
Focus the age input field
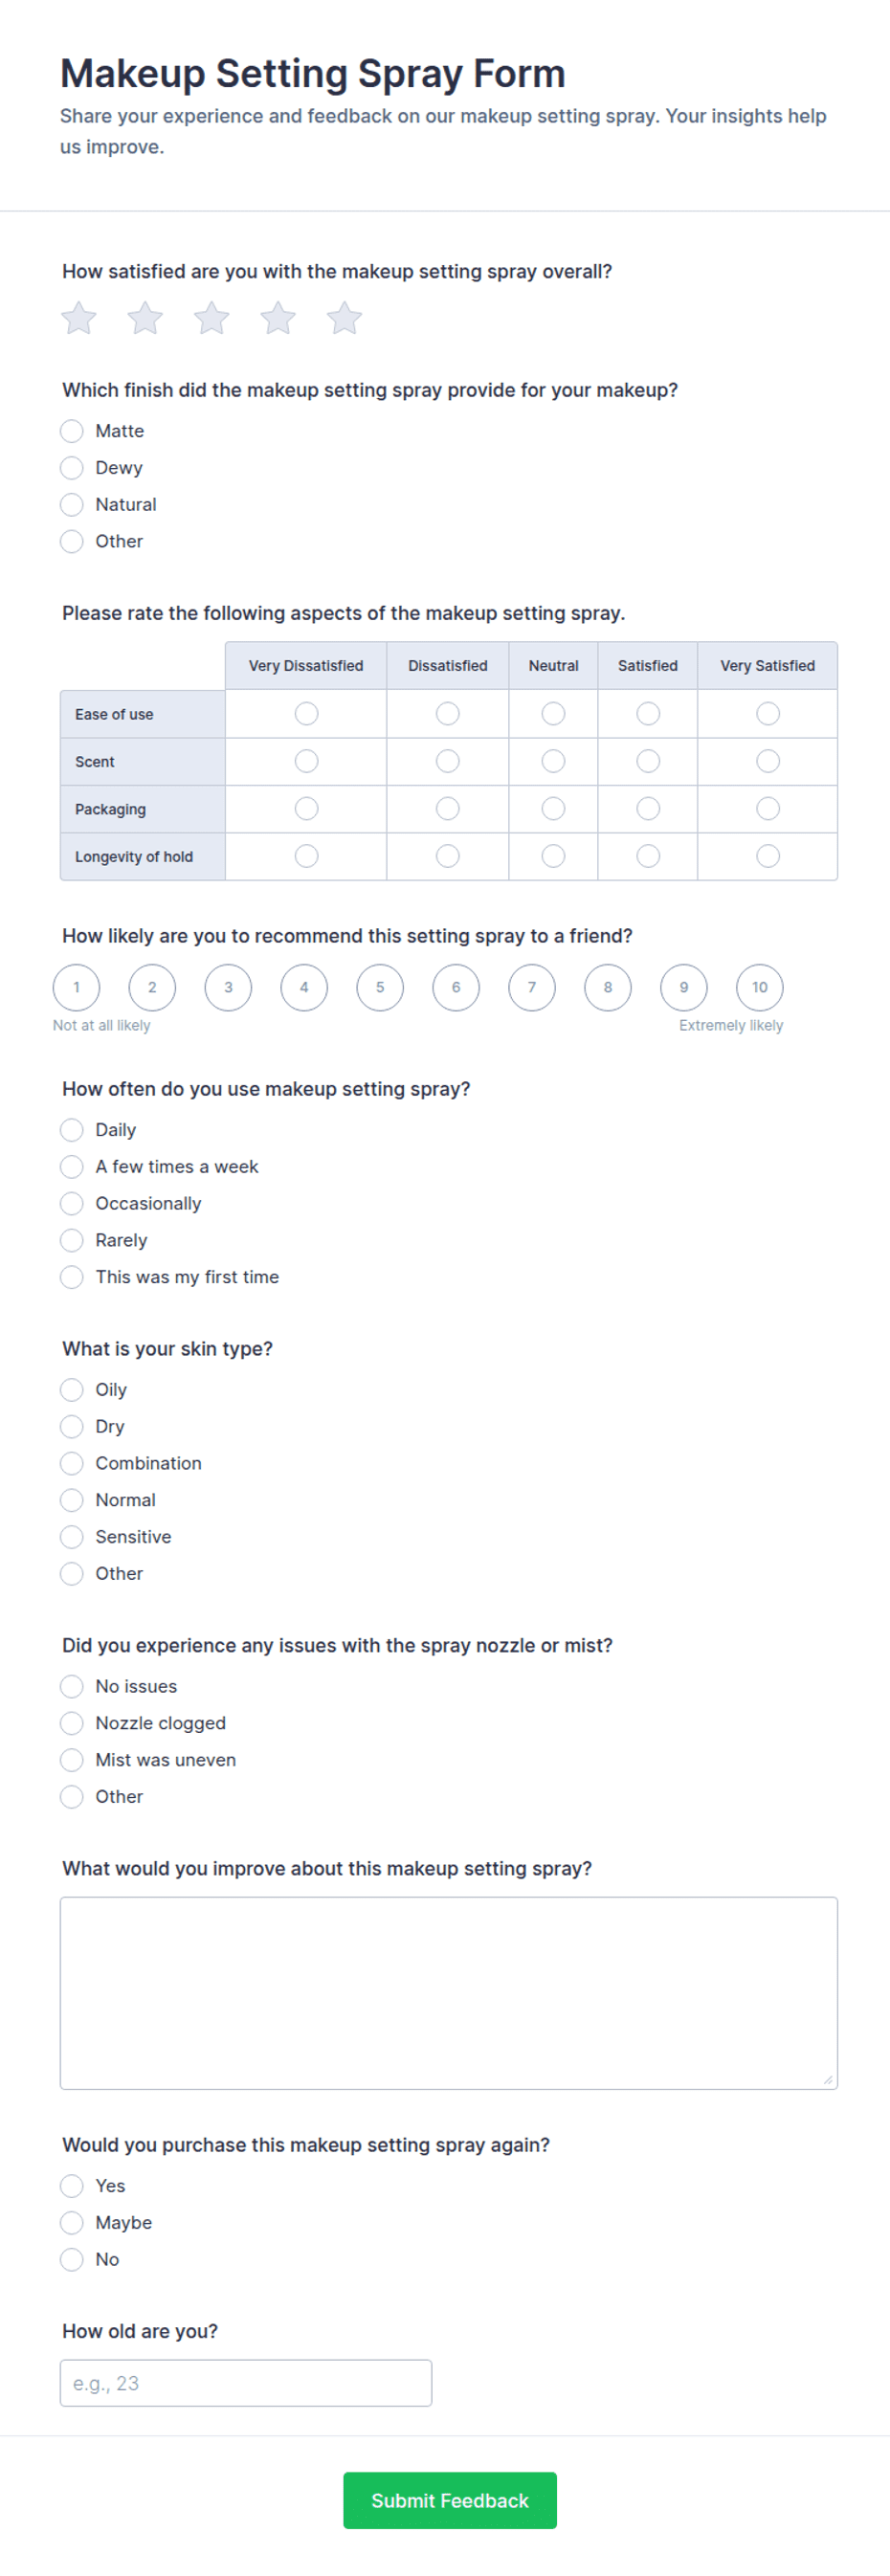tap(246, 2383)
